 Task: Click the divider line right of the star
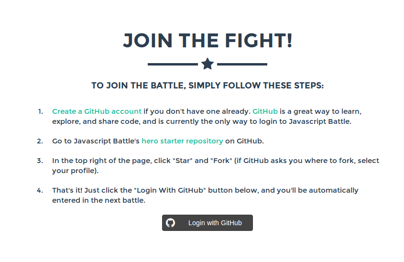click(x=242, y=64)
